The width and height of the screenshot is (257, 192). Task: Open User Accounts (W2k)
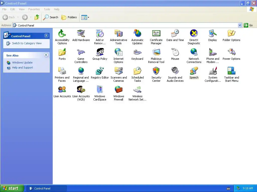point(81,93)
